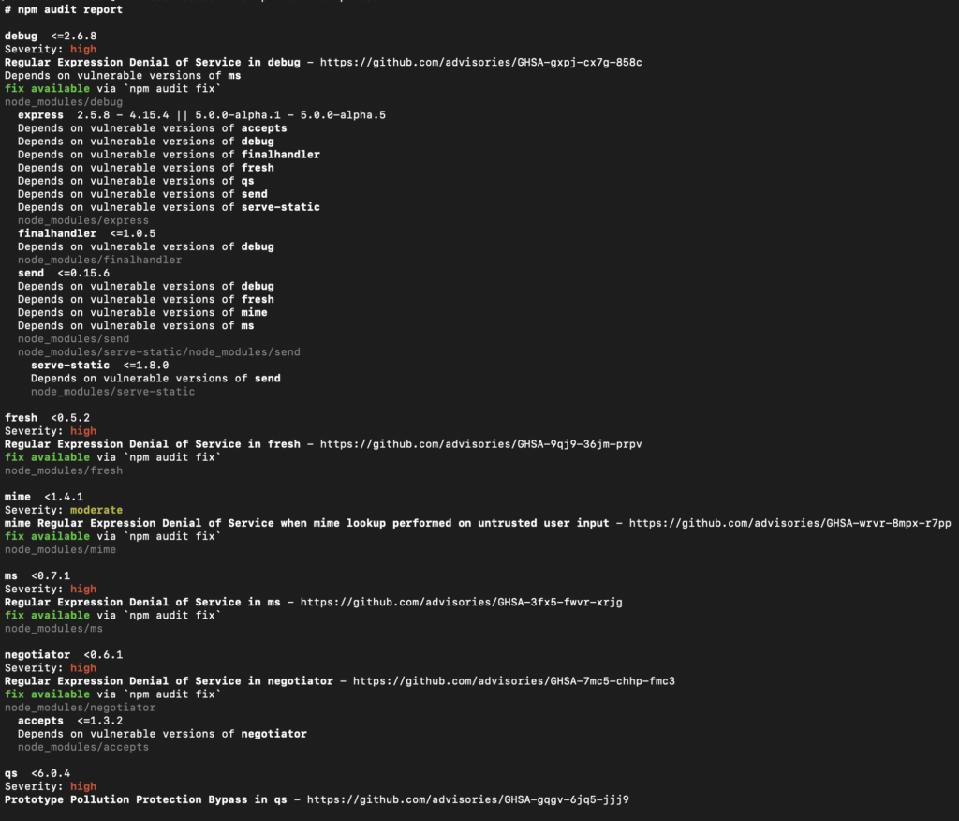This screenshot has width=959, height=821.
Task: Select the node_modules/debug path text
Action: [63, 101]
